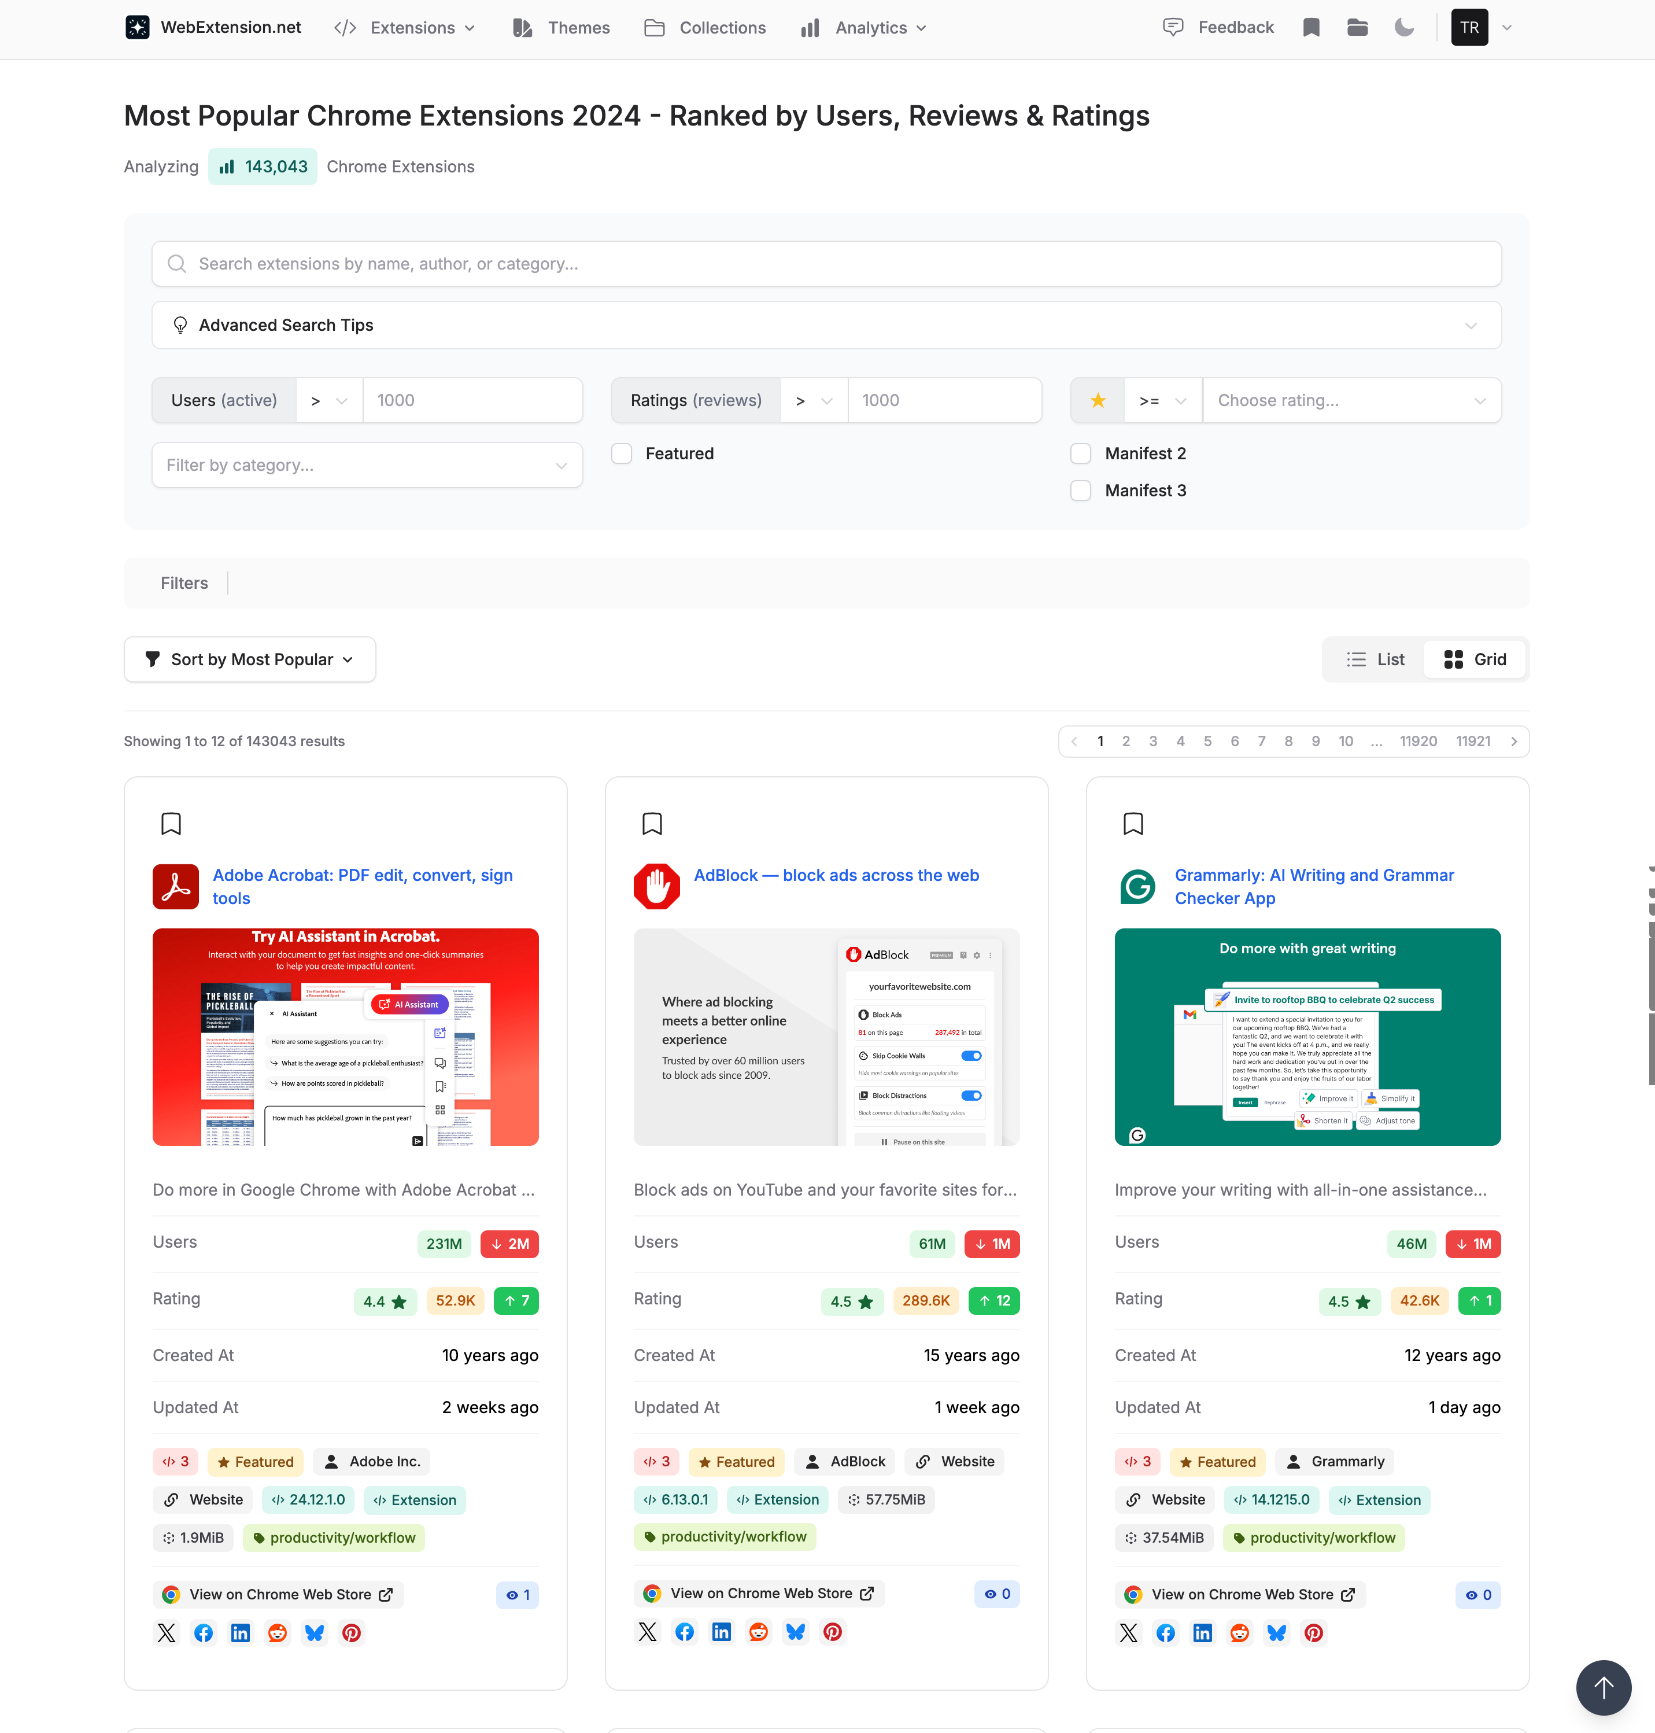Click the WebExtension.net logo icon

[138, 27]
